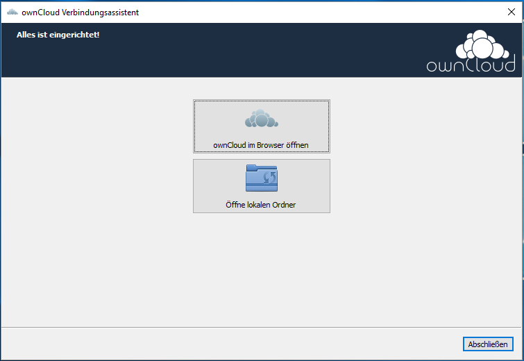
Task: Click the horizontal separator line above Abschließen
Action: click(243, 327)
